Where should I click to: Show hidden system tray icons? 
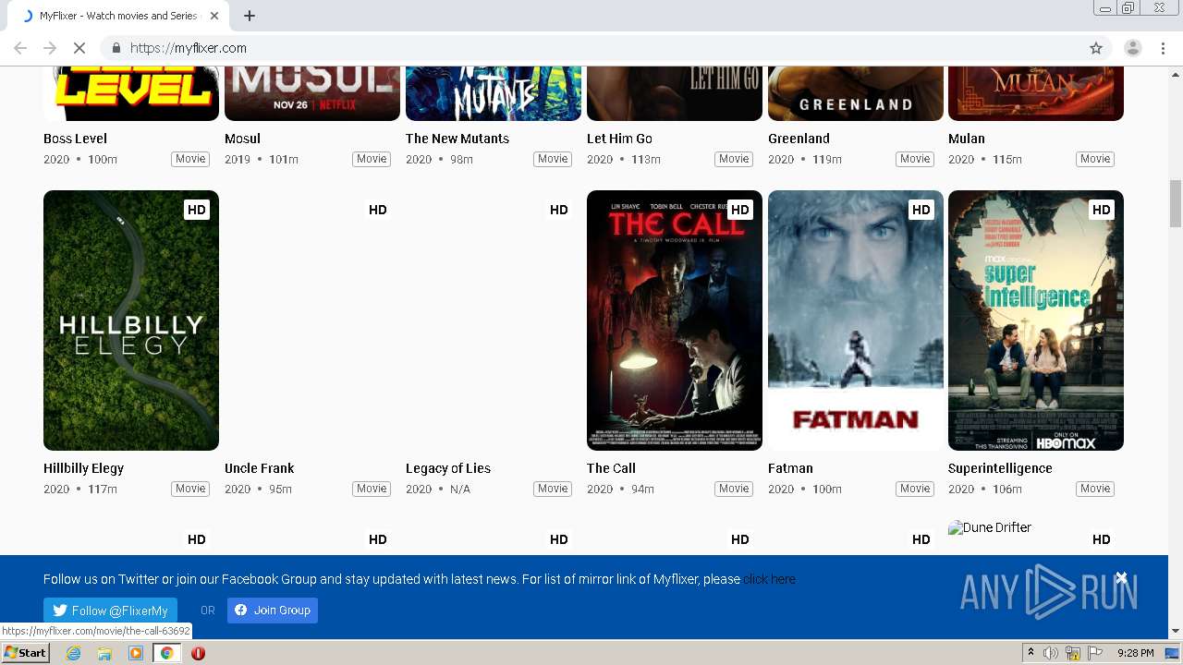tap(1031, 653)
